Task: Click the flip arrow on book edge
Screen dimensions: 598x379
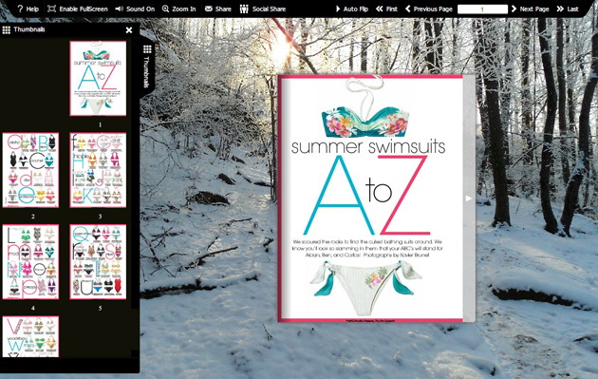Action: click(x=469, y=199)
